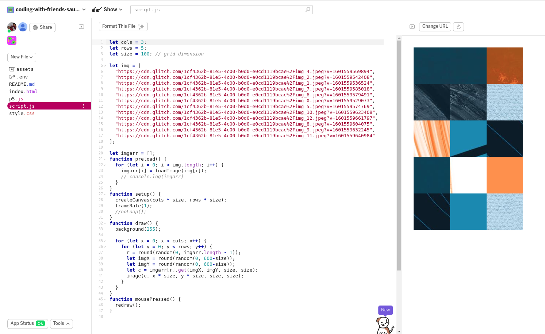Click the 'let imgarr = [];' code line
The image size is (545, 334).
(x=132, y=153)
